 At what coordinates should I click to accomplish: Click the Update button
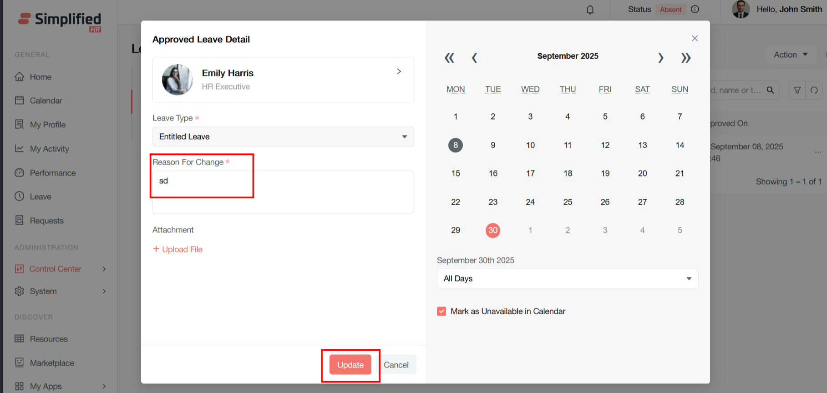point(350,365)
